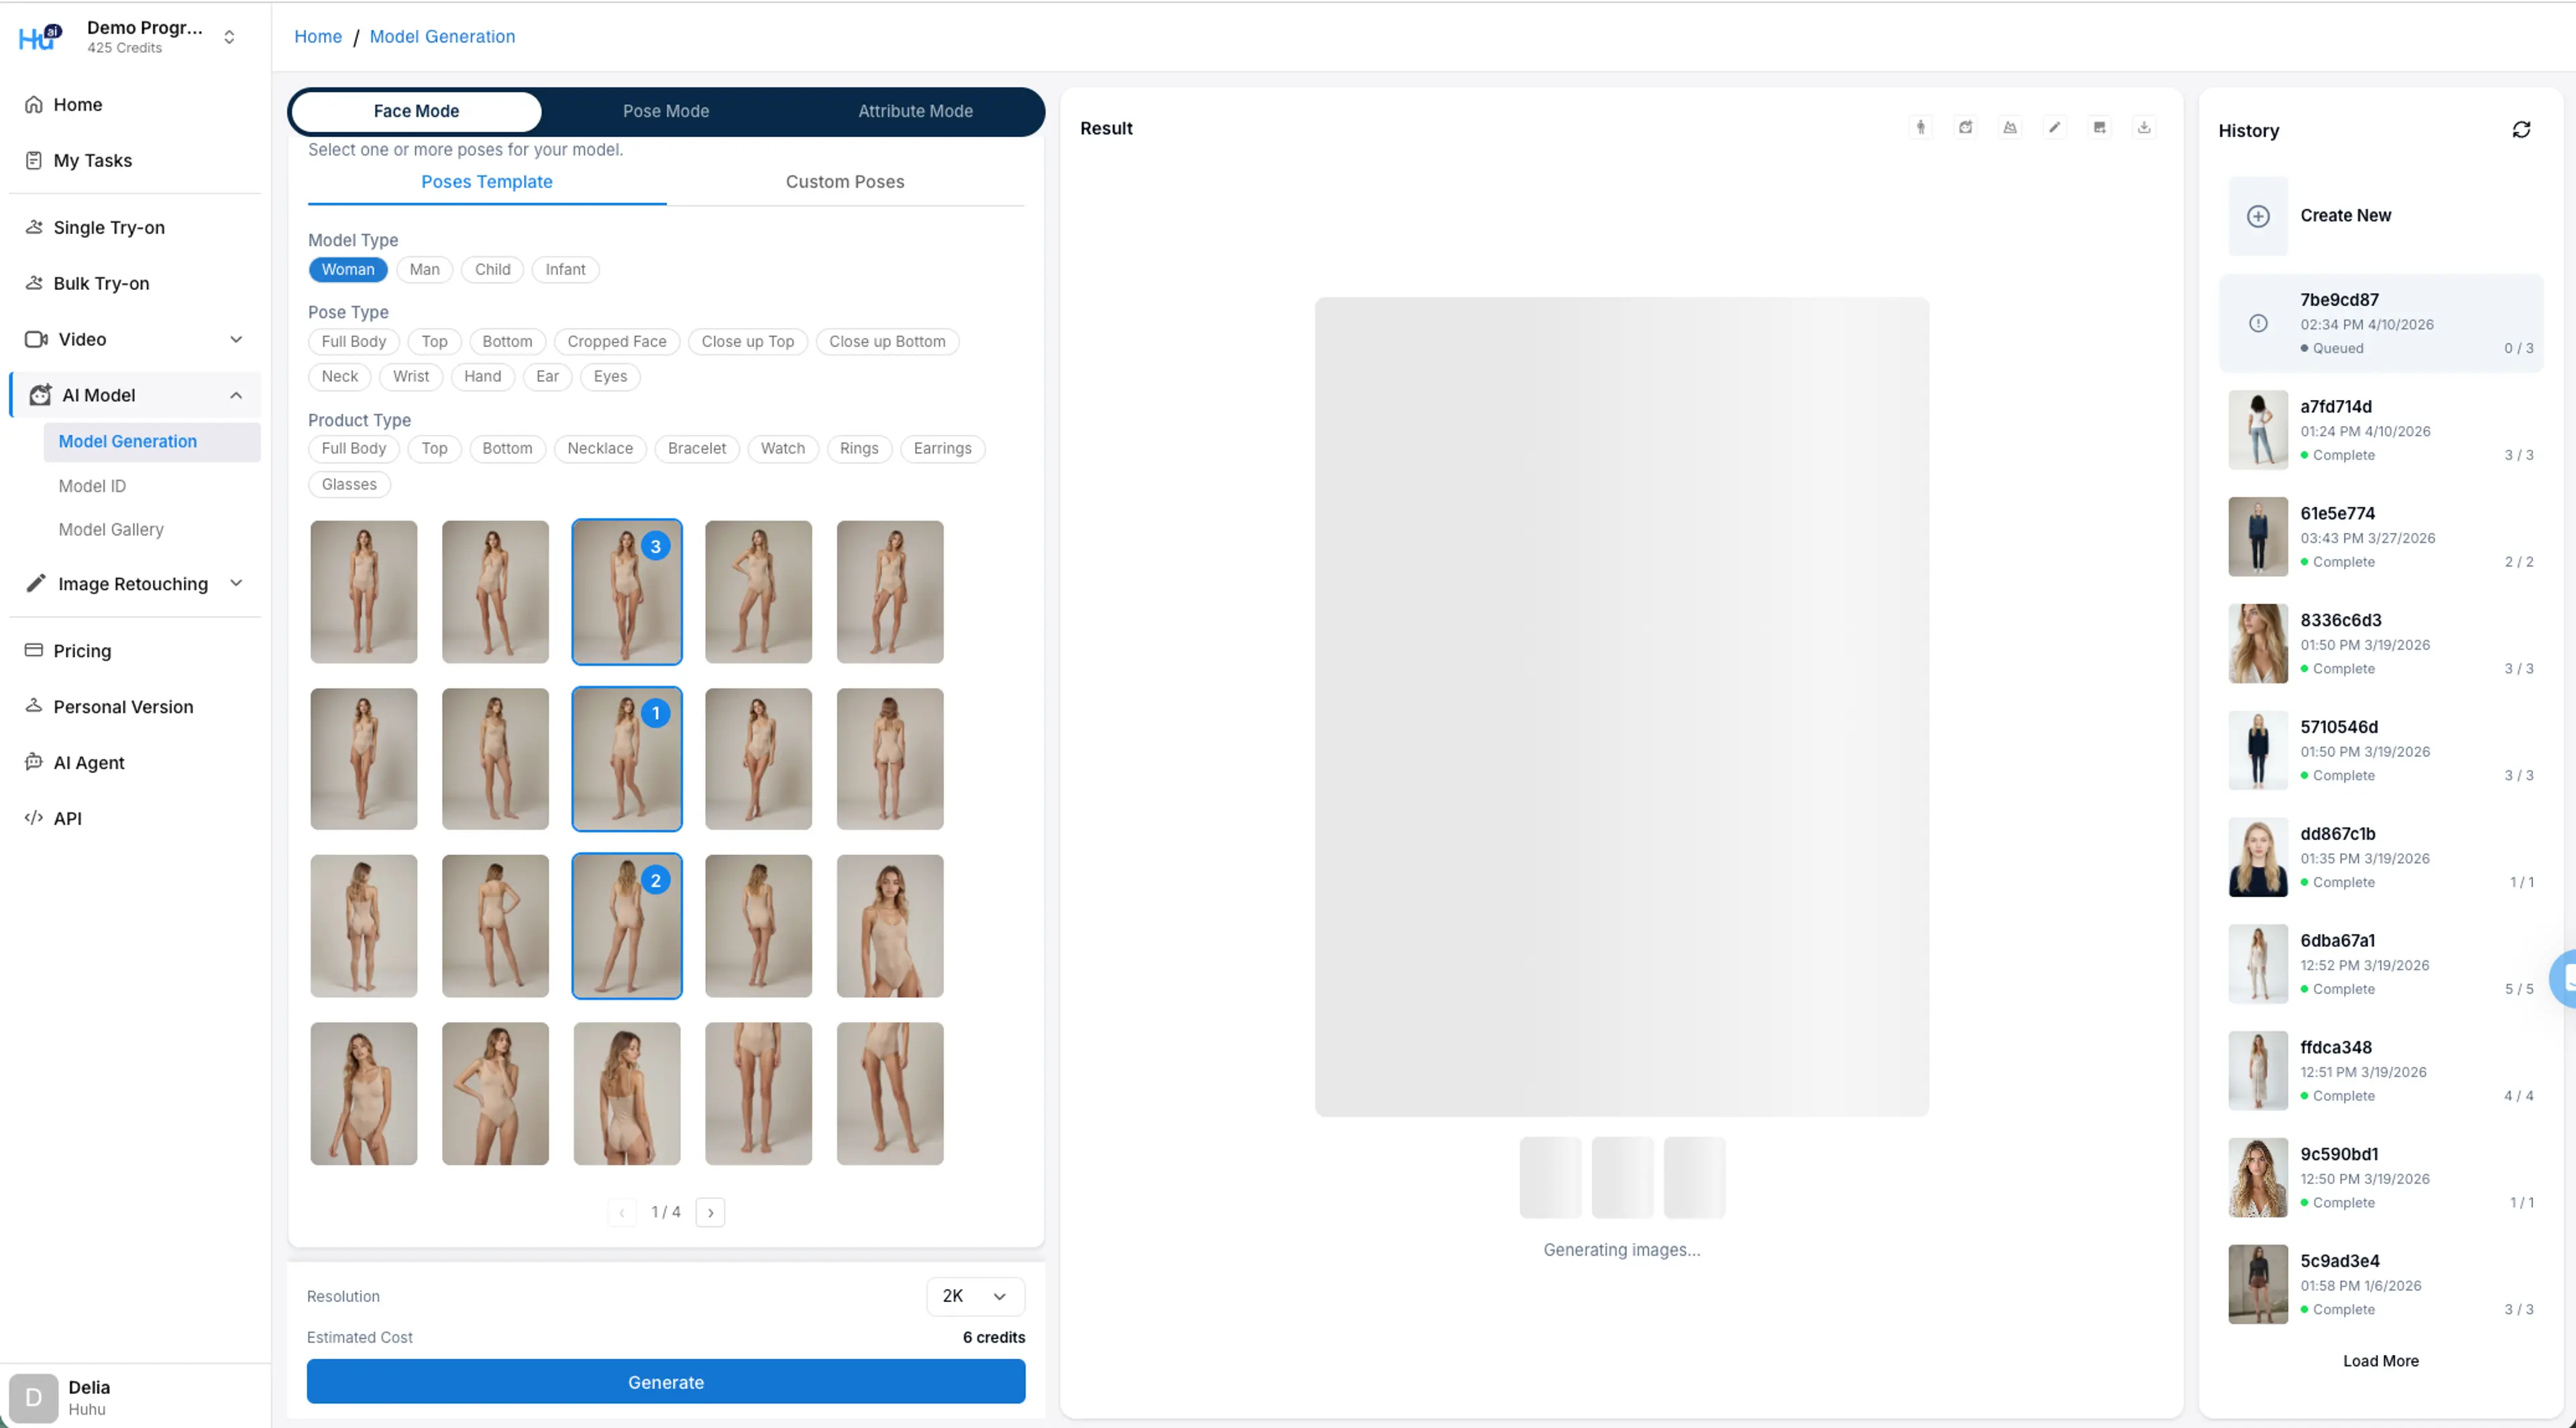Click the Hu AI logo
This screenshot has height=1428, width=2576.
pyautogui.click(x=40, y=37)
